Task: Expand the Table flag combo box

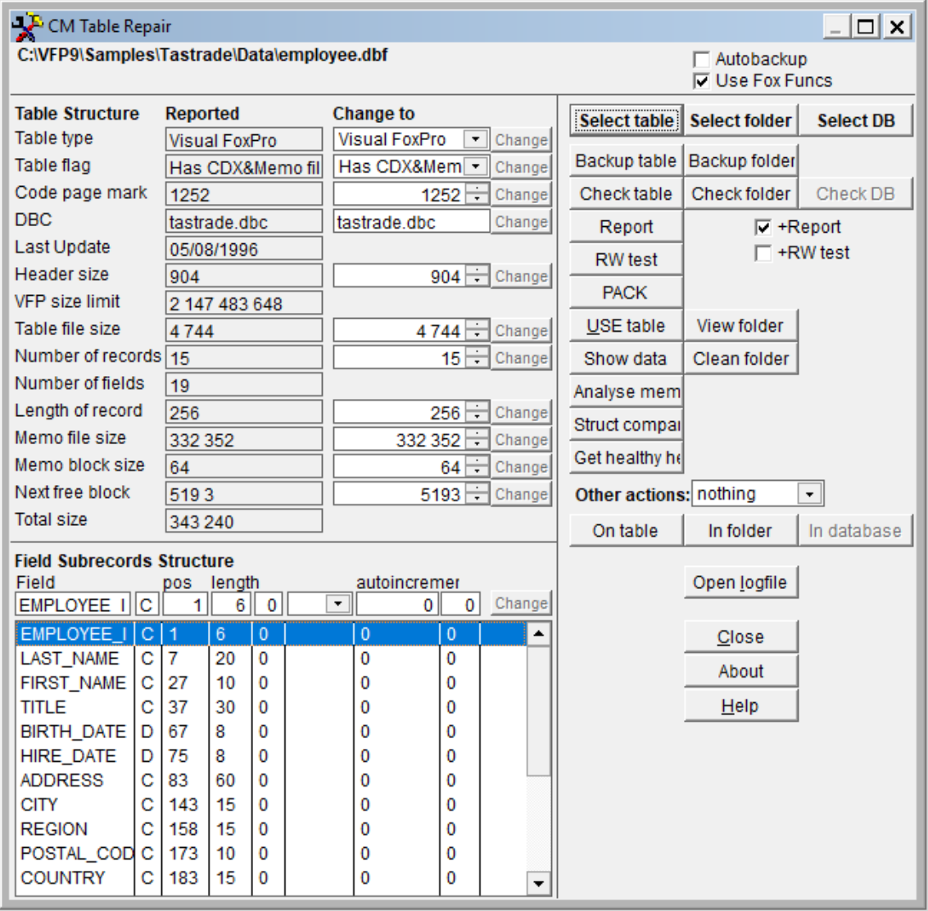Action: 475,166
